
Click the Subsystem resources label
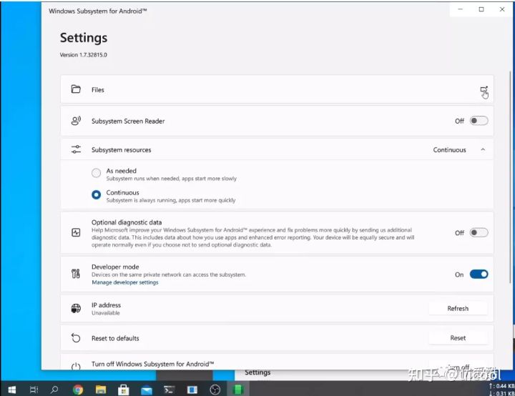(121, 149)
